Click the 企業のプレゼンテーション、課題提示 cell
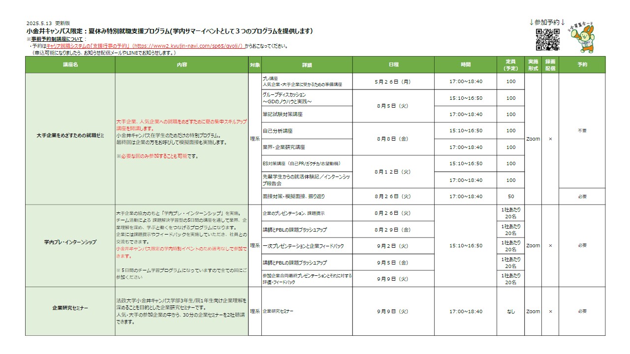 pyautogui.click(x=307, y=213)
